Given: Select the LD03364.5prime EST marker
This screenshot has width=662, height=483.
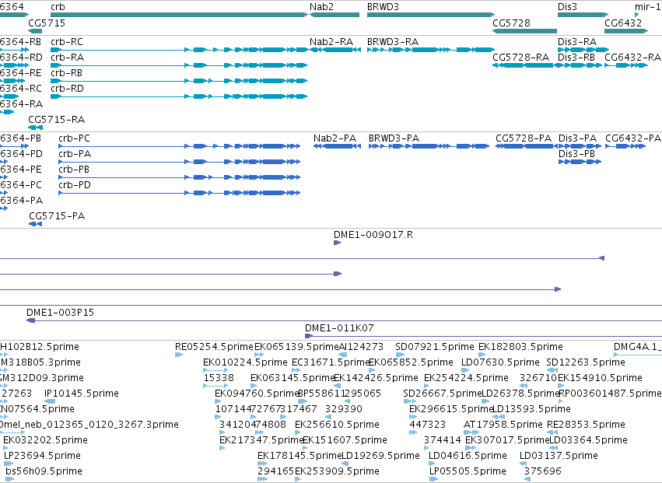Looking at the screenshot, I should 554,448.
